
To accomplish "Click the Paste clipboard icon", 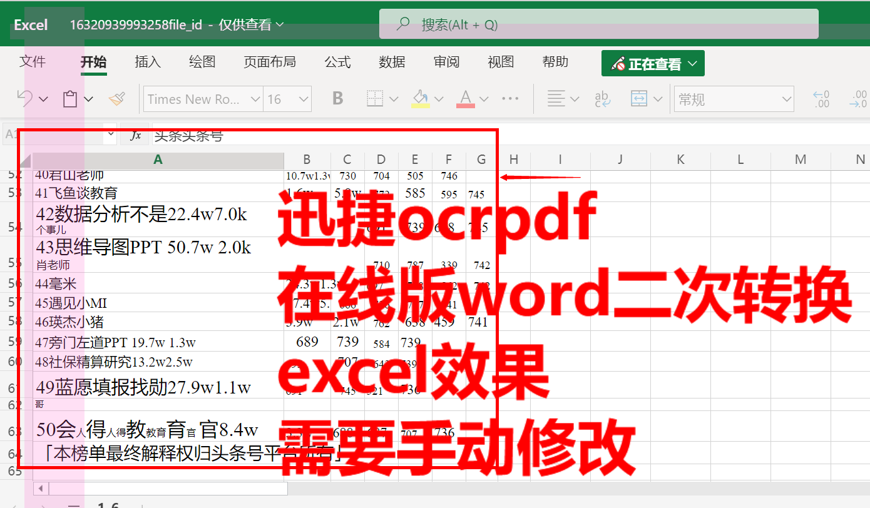I will coord(70,99).
